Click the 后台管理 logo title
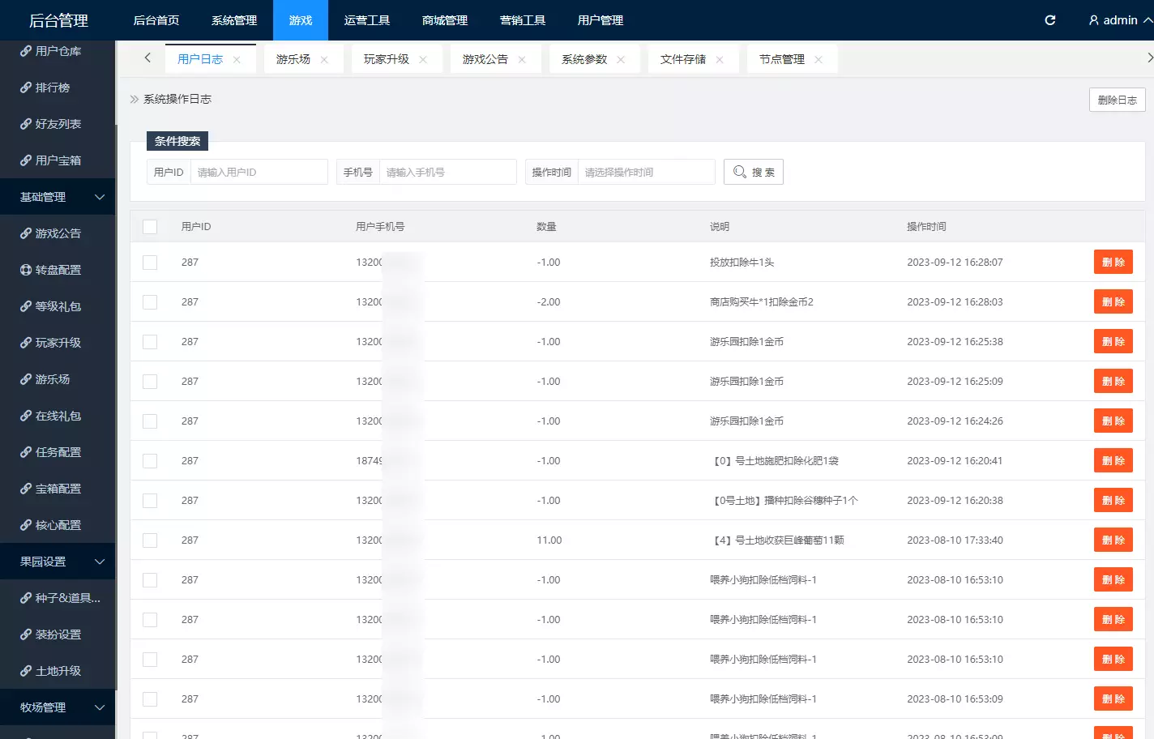Viewport: 1154px width, 739px height. click(x=58, y=21)
